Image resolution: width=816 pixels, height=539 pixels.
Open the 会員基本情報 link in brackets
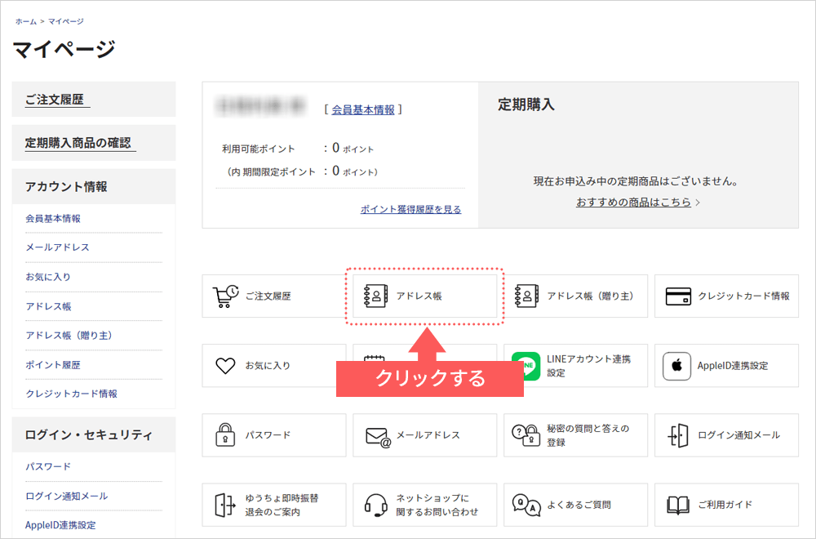363,109
